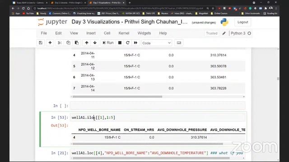This screenshot has height=162, width=289.
Task: Reload the page in the browser
Action: coord(23,8)
